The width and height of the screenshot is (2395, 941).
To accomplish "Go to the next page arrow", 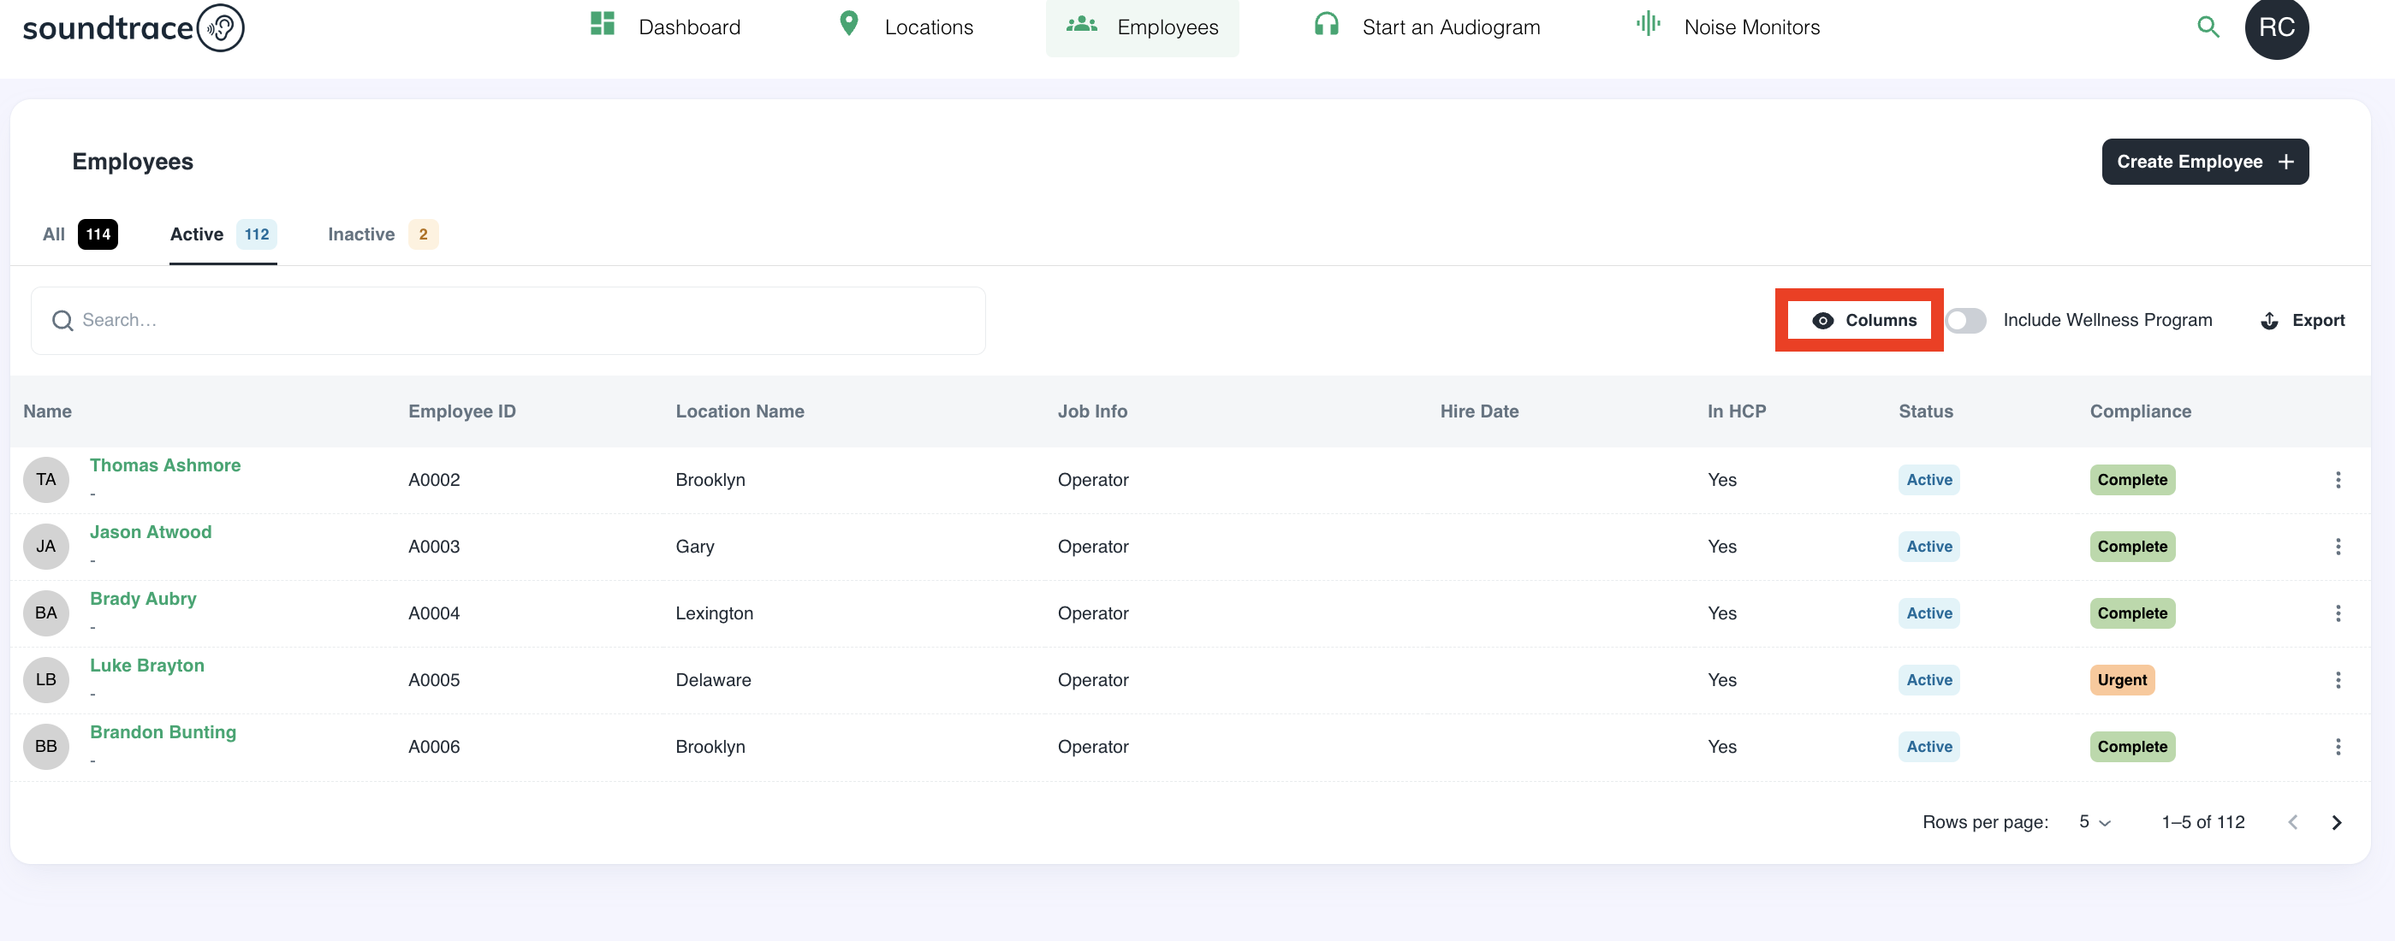I will click(2335, 823).
